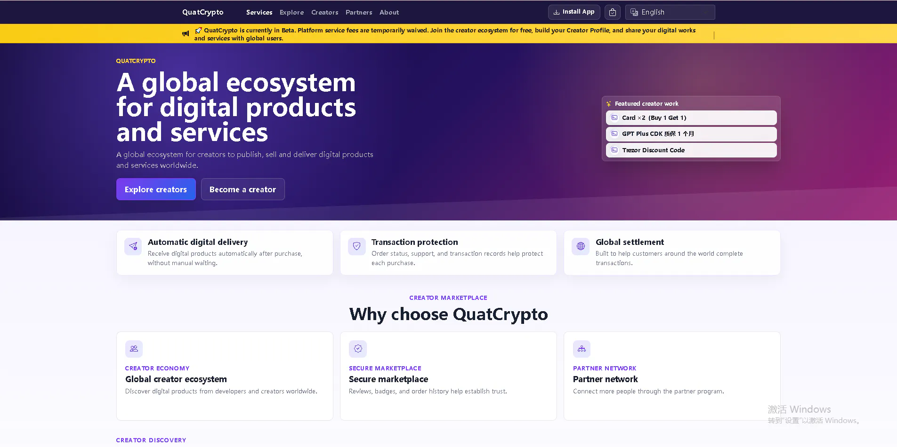Screen dimensions: 897x447
Task: Click Discover digital products from developers description
Action: (221, 392)
